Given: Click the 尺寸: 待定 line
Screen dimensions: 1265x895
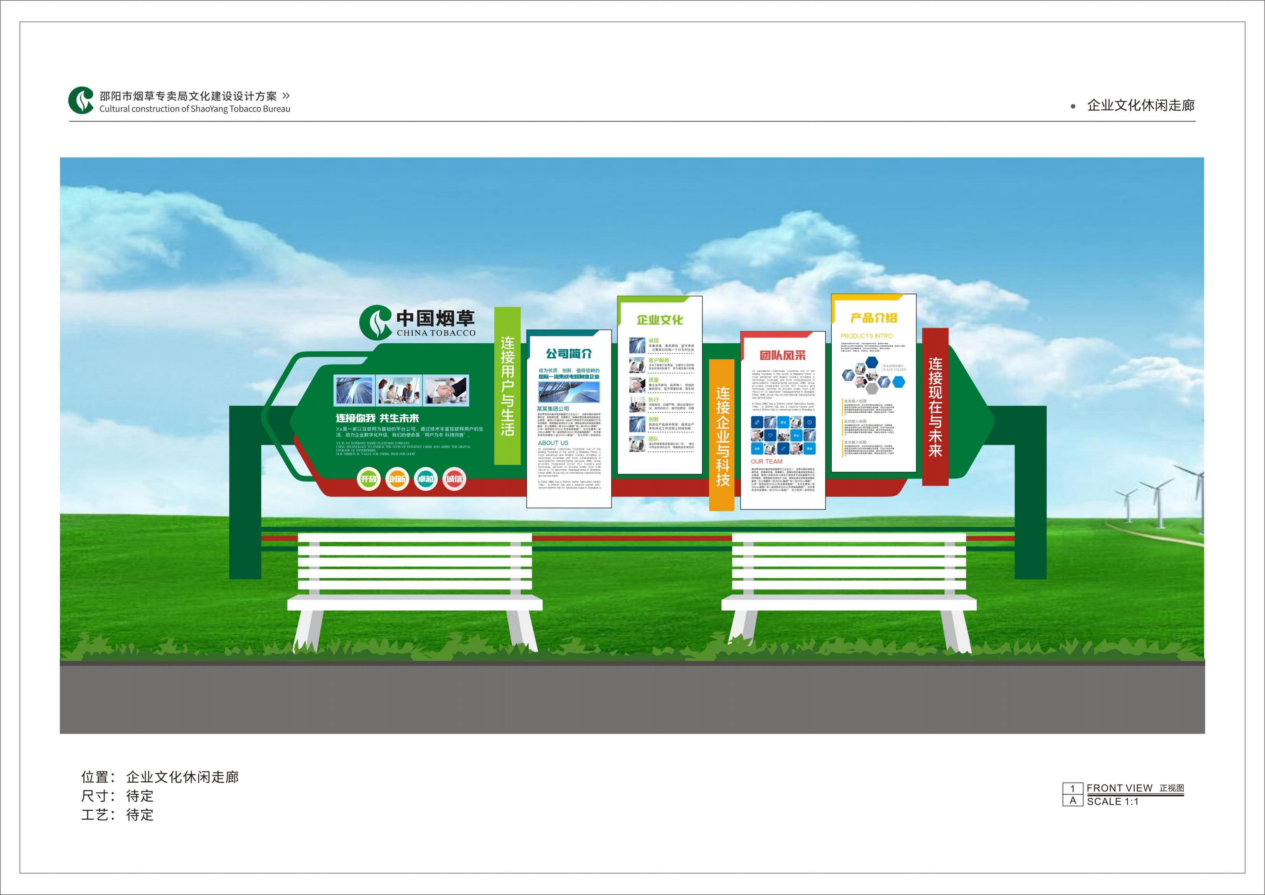Looking at the screenshot, I should [117, 796].
